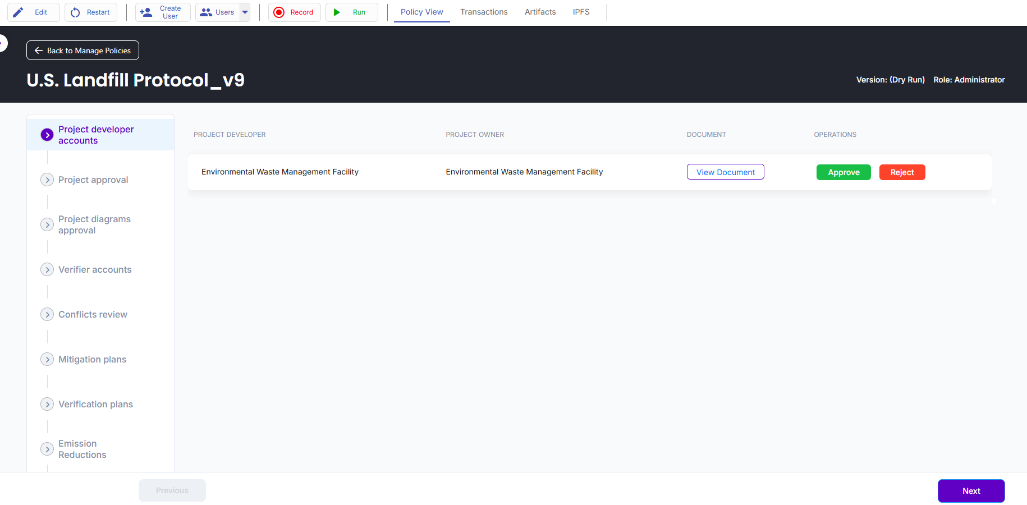Viewport: 1027px width, 505px height.
Task: Open the Users dropdown arrow
Action: 245,12
